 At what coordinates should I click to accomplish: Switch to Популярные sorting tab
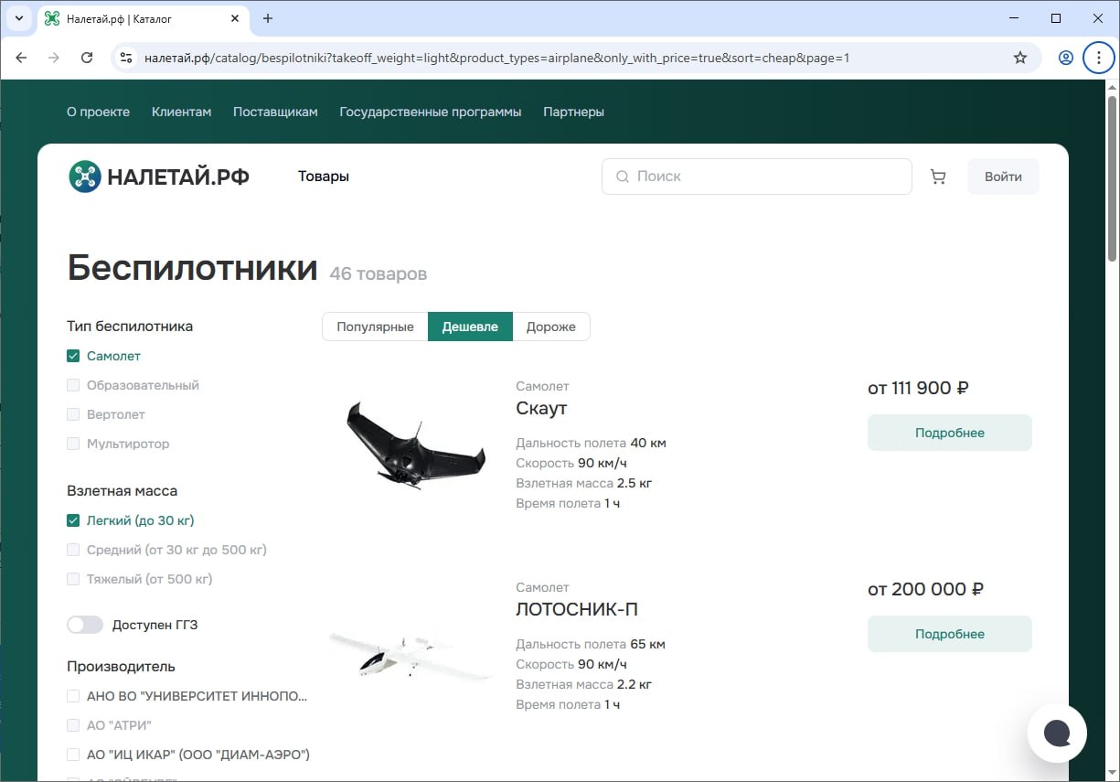tap(375, 327)
